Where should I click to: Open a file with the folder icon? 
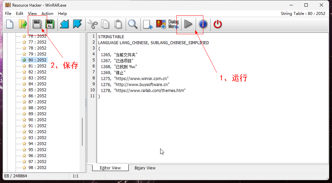(23, 24)
